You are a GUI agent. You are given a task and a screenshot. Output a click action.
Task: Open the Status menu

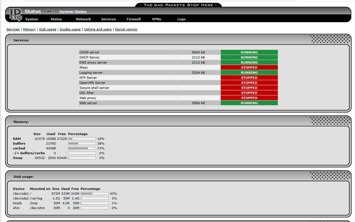(56, 19)
